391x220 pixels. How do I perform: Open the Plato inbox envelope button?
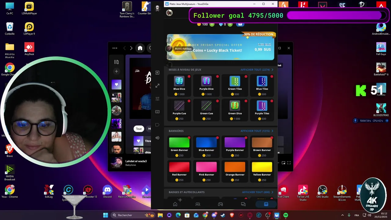[x=240, y=24]
